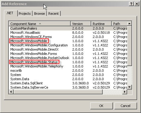Image resolution: width=141 pixels, height=113 pixels.
Task: Open the Browse tab
Action: point(40,14)
